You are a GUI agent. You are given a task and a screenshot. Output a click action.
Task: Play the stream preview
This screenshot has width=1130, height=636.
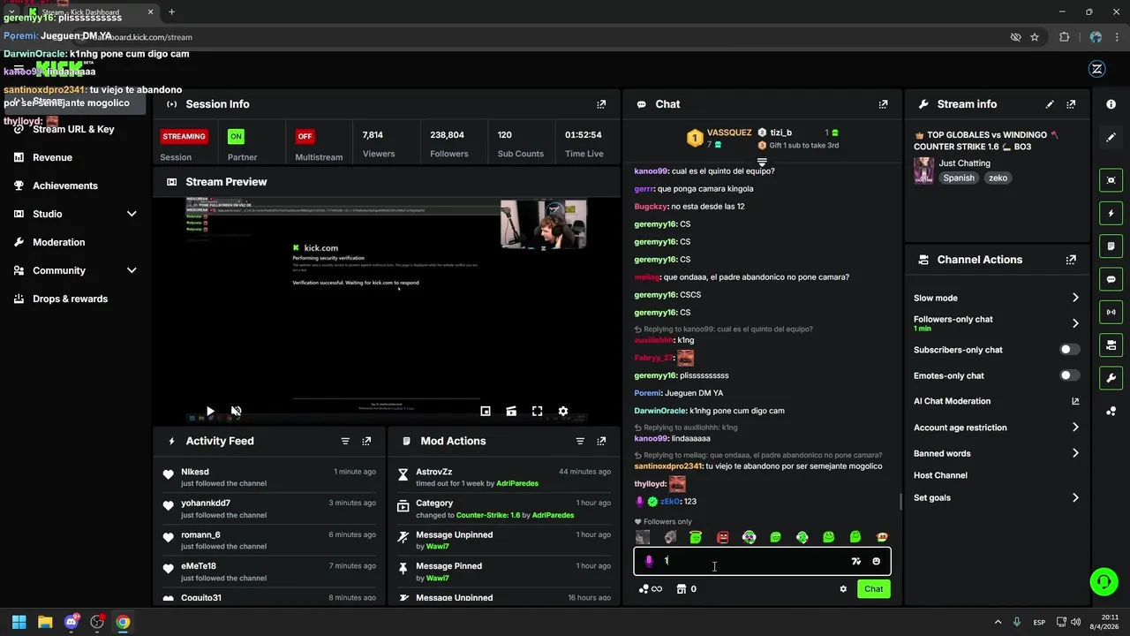tap(210, 411)
